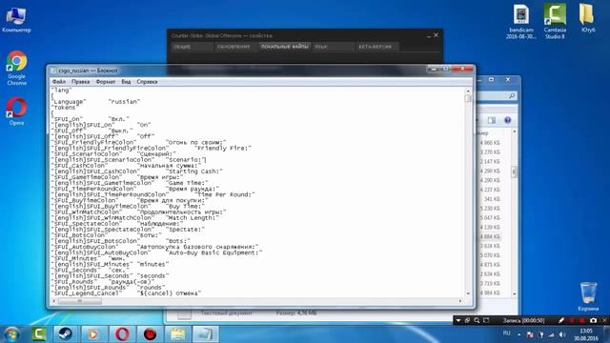Open the Правка menu in Notepad
This screenshot has width=610, height=343.
point(80,82)
